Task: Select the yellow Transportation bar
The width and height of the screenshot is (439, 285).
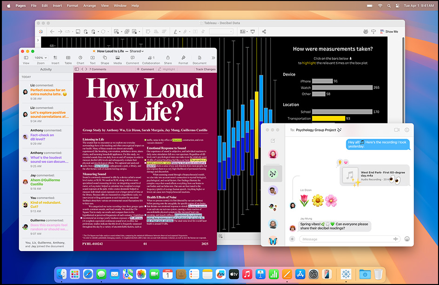Action: click(x=328, y=119)
